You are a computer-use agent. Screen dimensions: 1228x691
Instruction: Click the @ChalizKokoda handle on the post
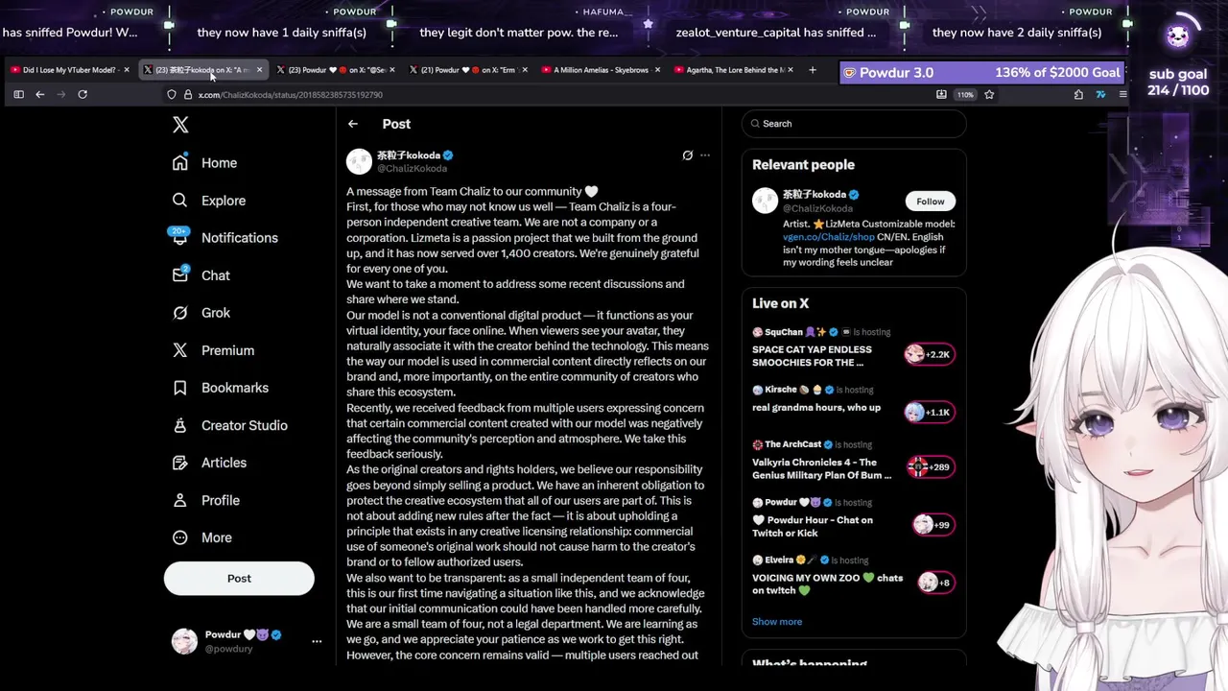click(x=412, y=169)
